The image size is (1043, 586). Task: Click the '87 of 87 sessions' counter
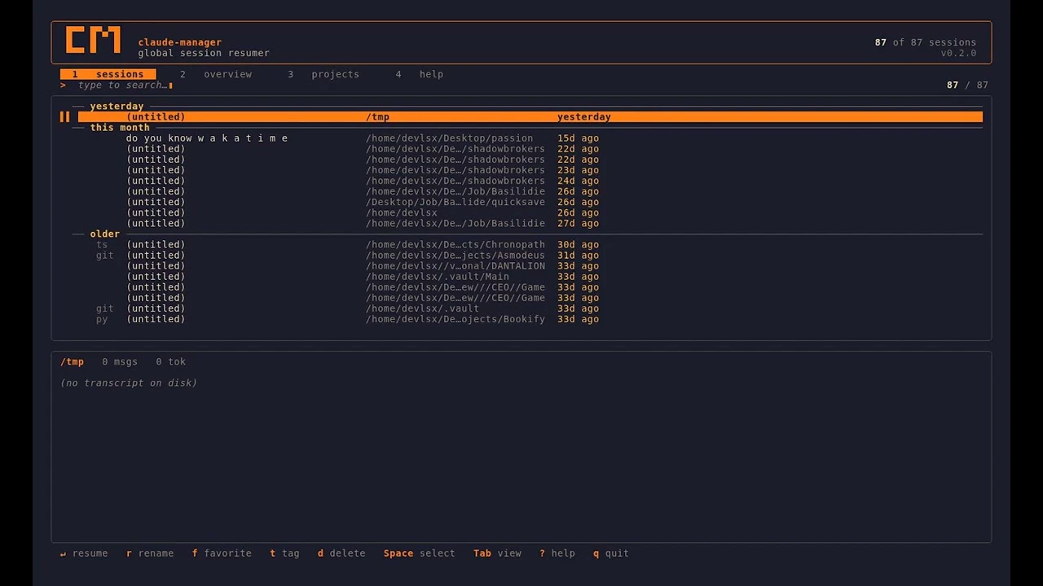tap(926, 42)
